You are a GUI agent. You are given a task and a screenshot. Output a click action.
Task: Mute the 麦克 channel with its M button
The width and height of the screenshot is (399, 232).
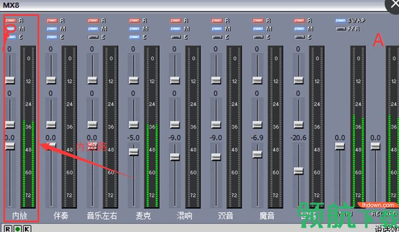point(134,29)
